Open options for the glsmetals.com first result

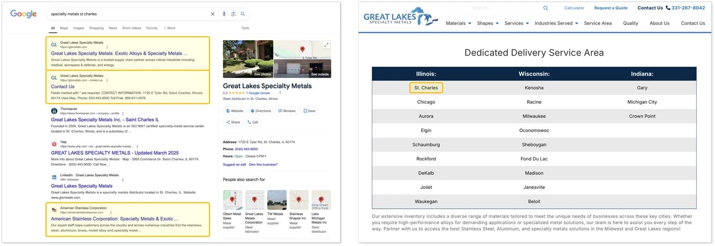pos(107,47)
